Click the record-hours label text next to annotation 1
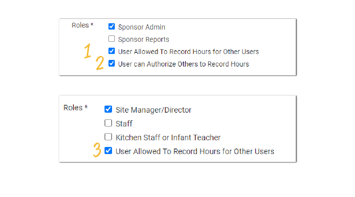 [x=189, y=52]
